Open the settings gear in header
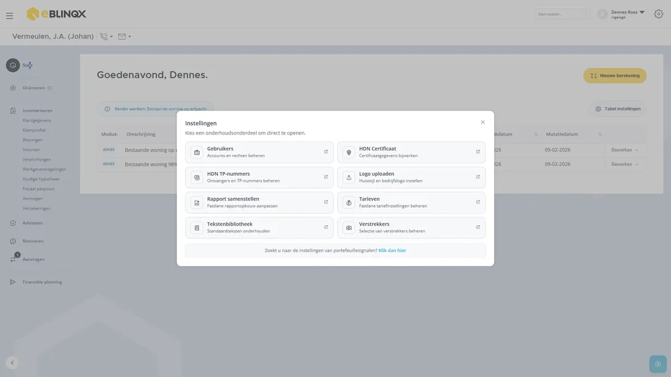Screen dimensions: 671x377 coord(659,14)
